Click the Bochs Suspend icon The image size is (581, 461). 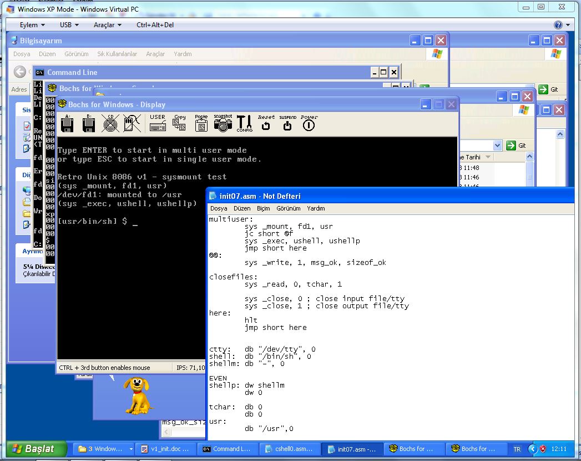click(287, 123)
